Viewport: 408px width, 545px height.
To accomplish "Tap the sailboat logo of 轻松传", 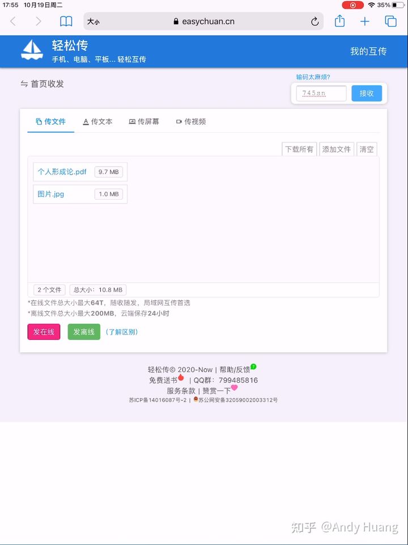I will pos(32,49).
